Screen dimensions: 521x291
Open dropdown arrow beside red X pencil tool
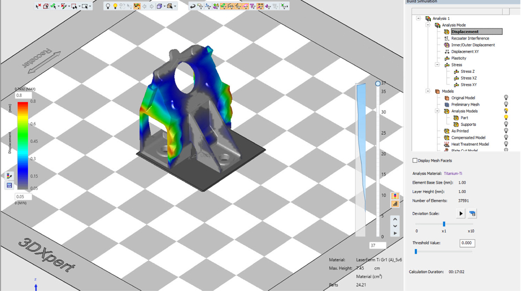(x=69, y=6)
